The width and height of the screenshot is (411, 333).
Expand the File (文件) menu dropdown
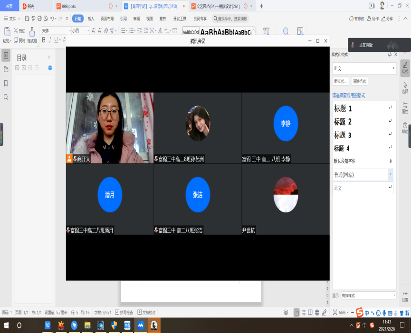(12, 19)
